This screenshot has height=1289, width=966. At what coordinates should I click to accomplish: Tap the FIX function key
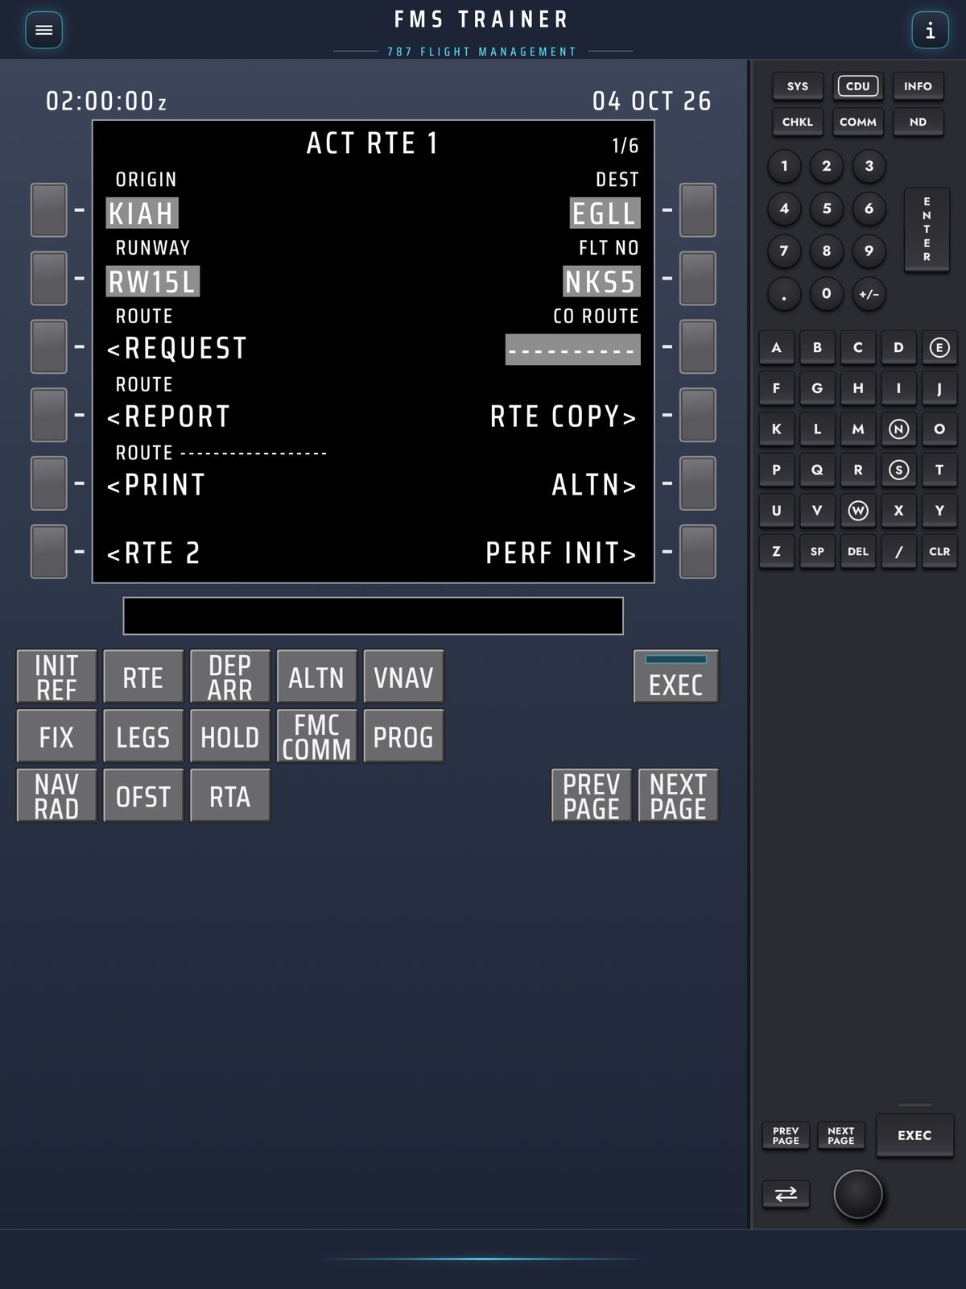click(56, 736)
